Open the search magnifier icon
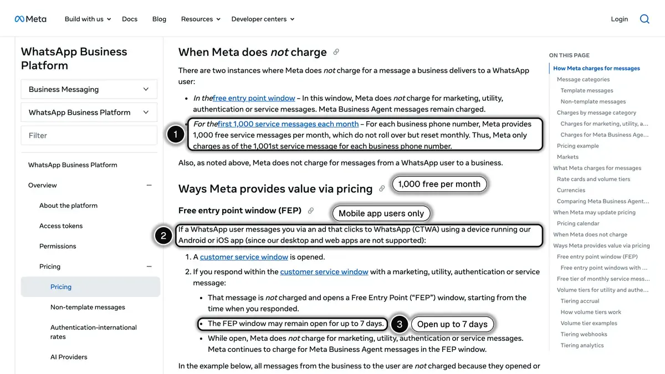Viewport: 665px width, 374px height. pos(644,19)
